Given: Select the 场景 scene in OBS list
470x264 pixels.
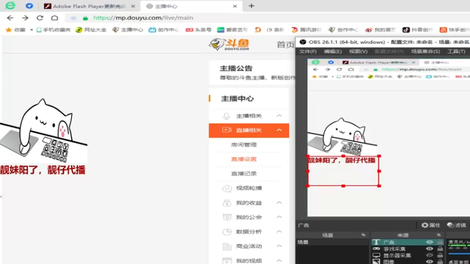Looking at the screenshot, I should [332, 242].
